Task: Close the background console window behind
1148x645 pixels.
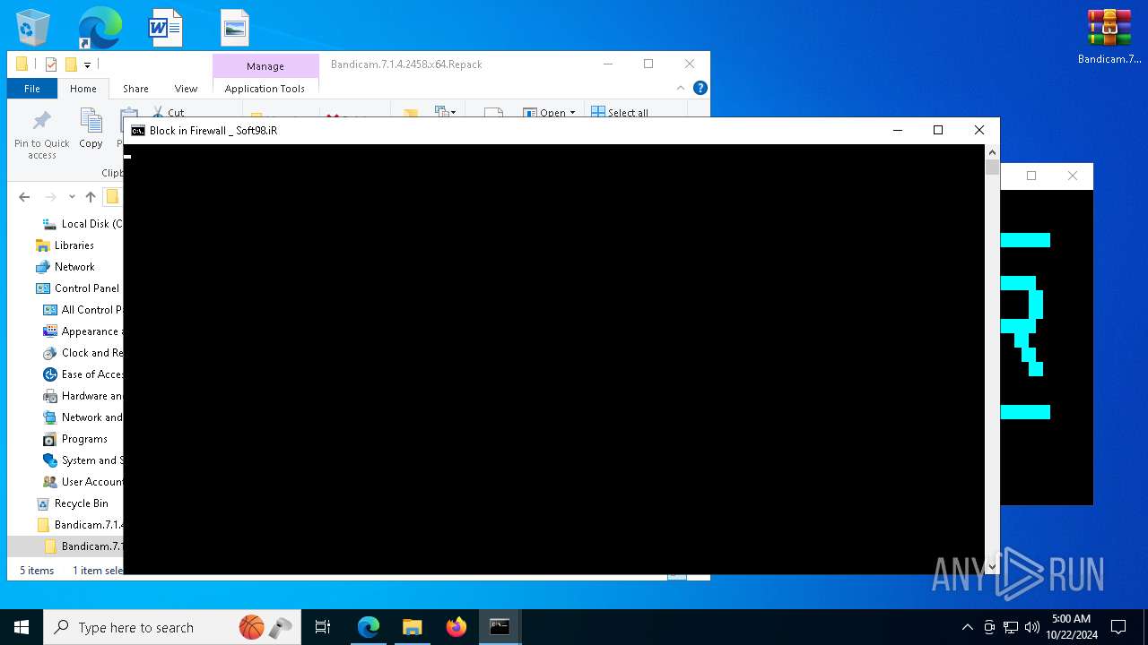Action: click(1072, 176)
